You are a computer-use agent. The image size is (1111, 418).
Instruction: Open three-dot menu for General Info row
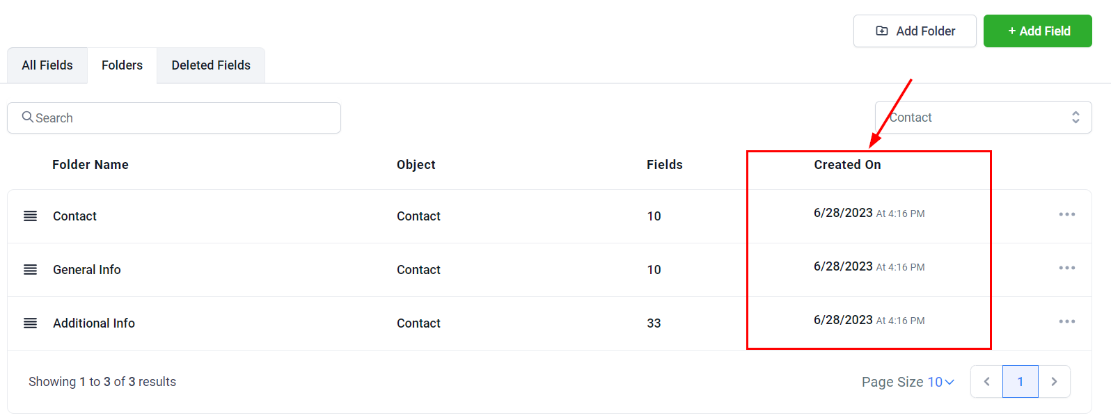[1066, 268]
